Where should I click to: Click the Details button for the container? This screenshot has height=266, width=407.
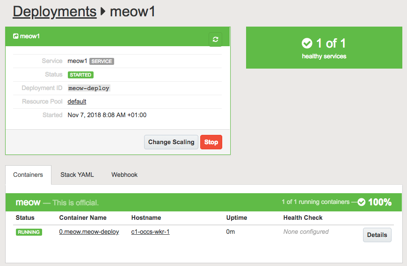[377, 235]
